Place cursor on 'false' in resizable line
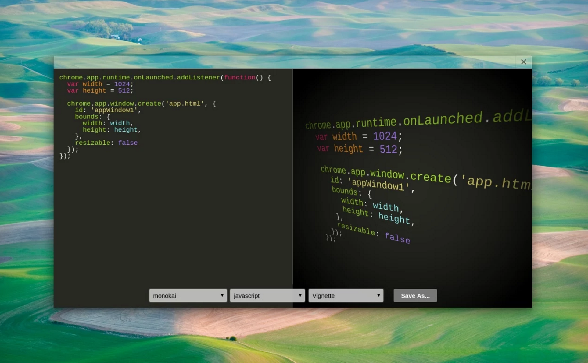Image resolution: width=588 pixels, height=363 pixels. pyautogui.click(x=127, y=143)
